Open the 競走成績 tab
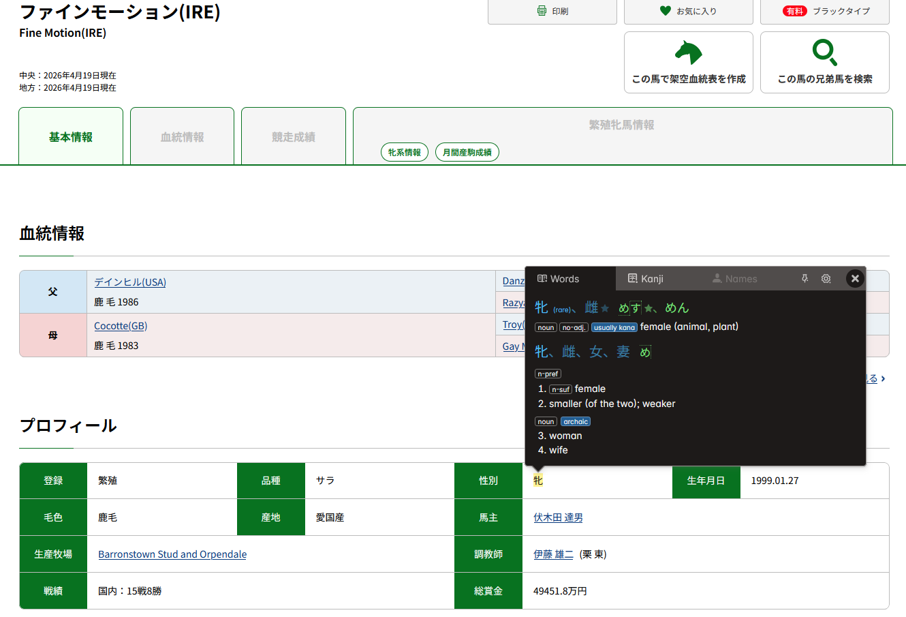This screenshot has height=617, width=906. (x=294, y=136)
